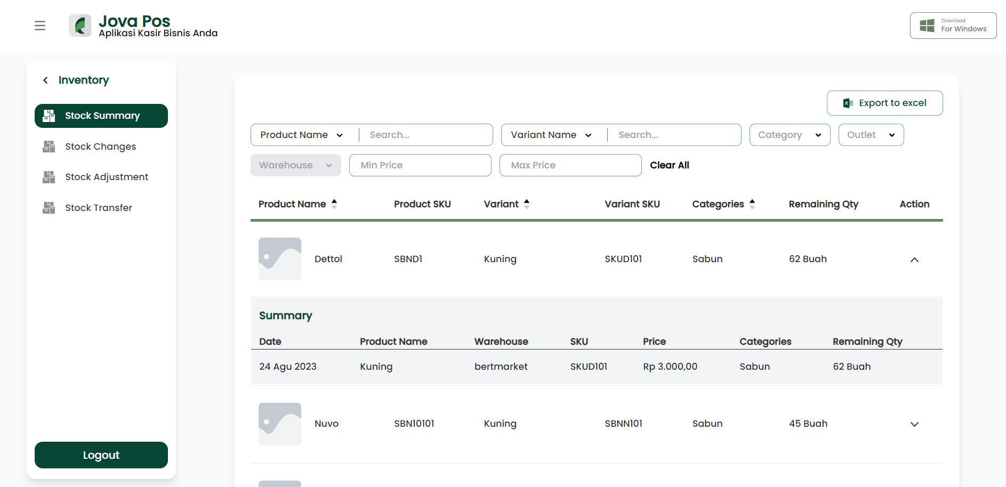Focus the product name search field

pos(426,135)
